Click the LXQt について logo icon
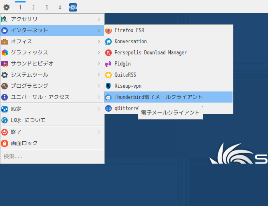Screen dimensions: 268x206 5,120
